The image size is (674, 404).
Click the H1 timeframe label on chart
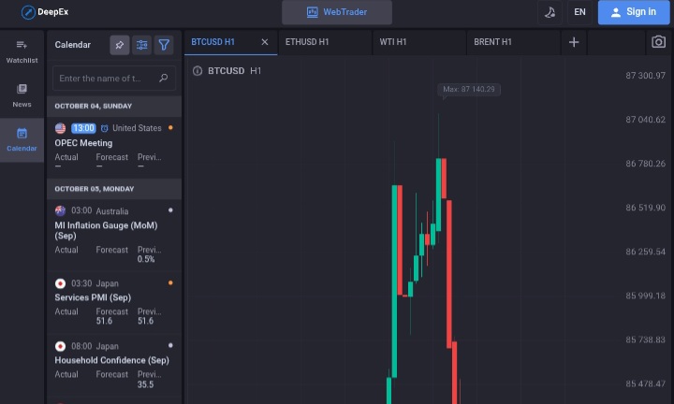tap(256, 71)
